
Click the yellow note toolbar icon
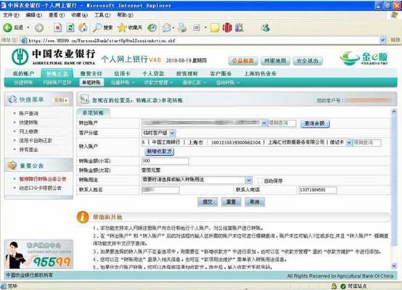point(215,28)
